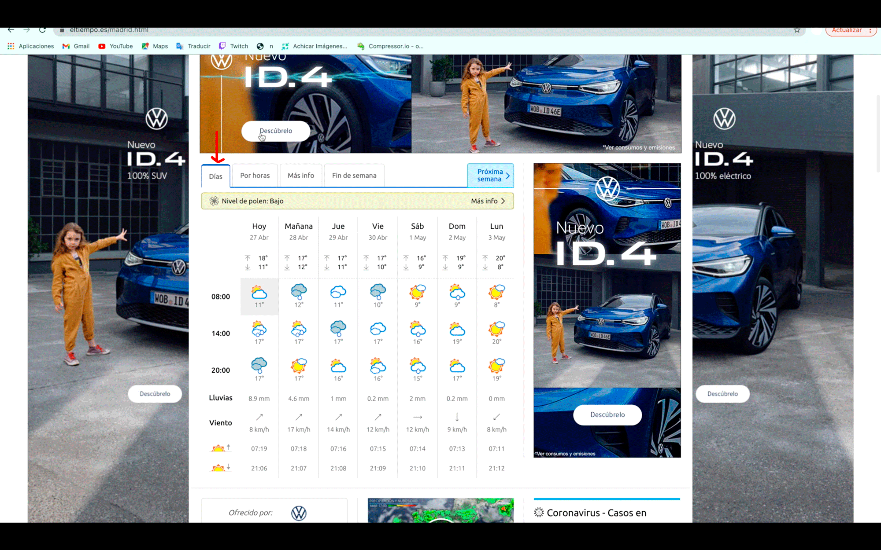881x550 pixels.
Task: Switch to the Por horas tab
Action: coord(255,176)
